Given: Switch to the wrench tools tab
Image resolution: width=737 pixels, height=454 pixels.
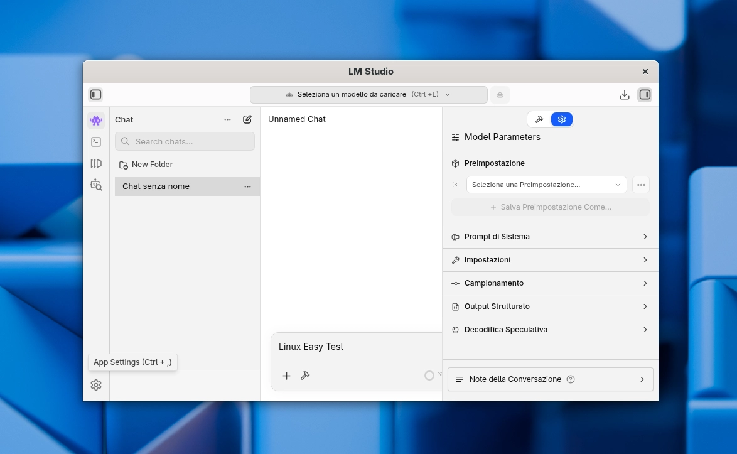Looking at the screenshot, I should tap(539, 119).
